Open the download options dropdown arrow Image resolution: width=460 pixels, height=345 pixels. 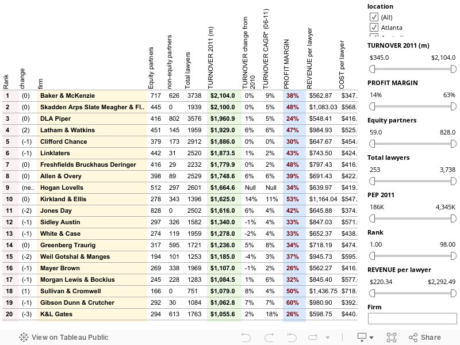pyautogui.click(x=371, y=338)
